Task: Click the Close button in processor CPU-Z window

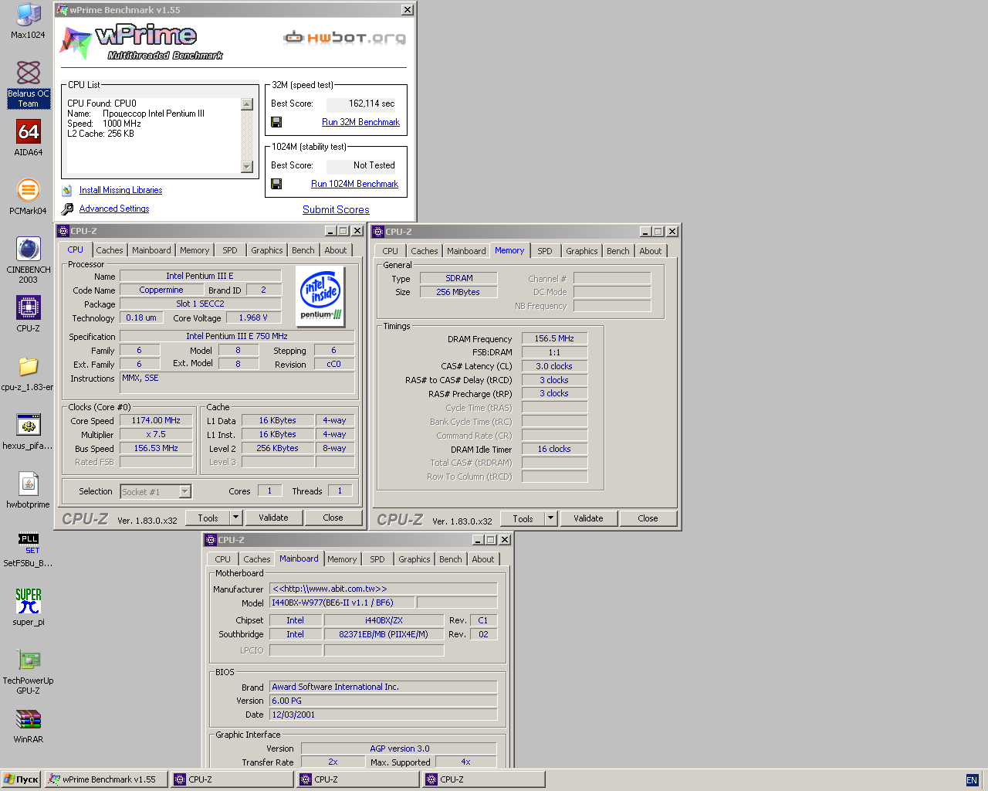Action: [333, 518]
